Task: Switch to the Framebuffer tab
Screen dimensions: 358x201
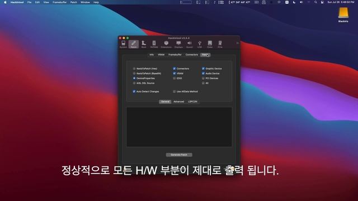Action: coord(175,55)
